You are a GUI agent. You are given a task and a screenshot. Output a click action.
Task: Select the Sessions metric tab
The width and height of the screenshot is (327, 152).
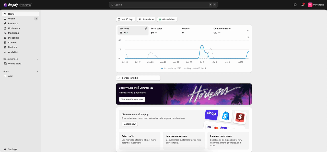click(x=133, y=31)
